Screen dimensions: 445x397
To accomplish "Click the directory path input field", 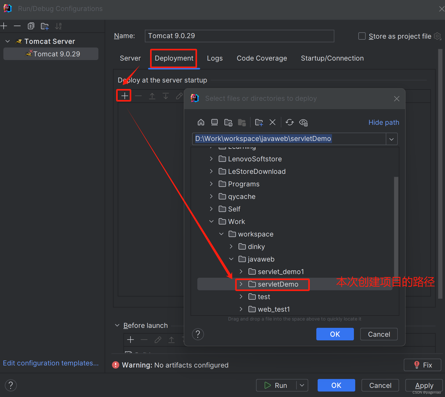I will point(289,139).
